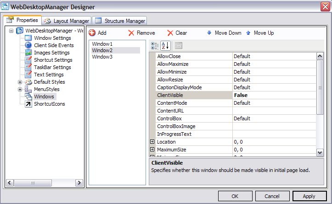Open the Layout Manager tab

(x=67, y=21)
